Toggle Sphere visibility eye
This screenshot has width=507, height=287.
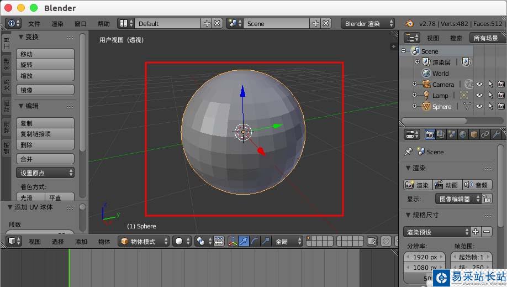[x=479, y=106]
